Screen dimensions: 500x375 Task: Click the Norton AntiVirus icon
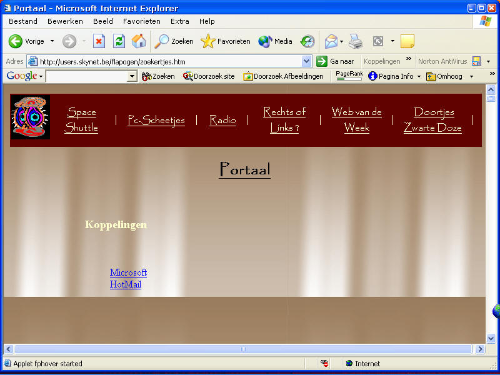[x=476, y=61]
